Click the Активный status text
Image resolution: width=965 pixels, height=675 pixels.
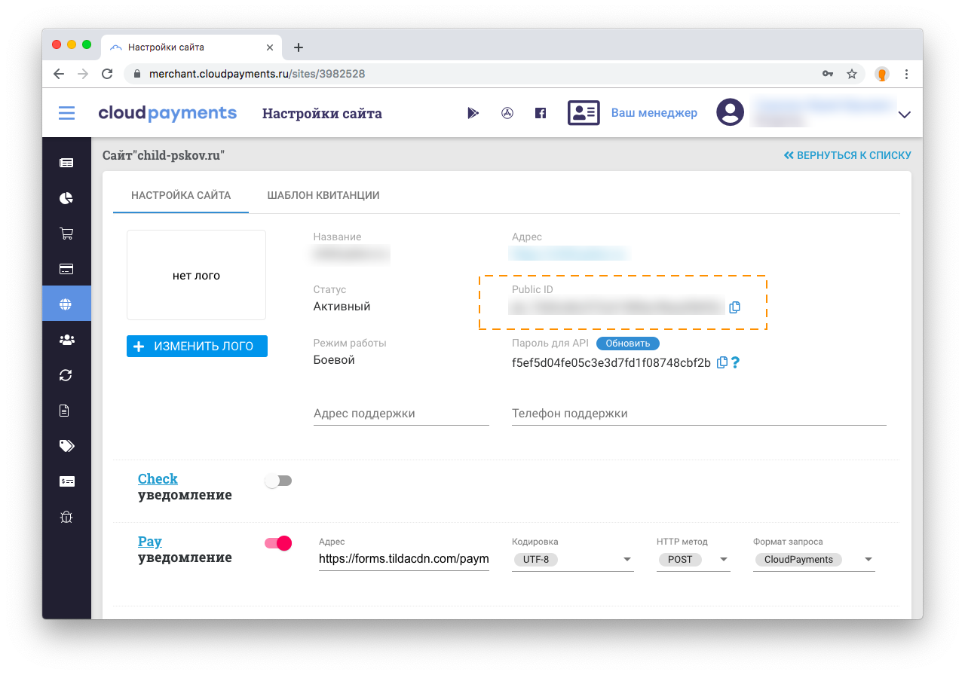click(x=342, y=307)
